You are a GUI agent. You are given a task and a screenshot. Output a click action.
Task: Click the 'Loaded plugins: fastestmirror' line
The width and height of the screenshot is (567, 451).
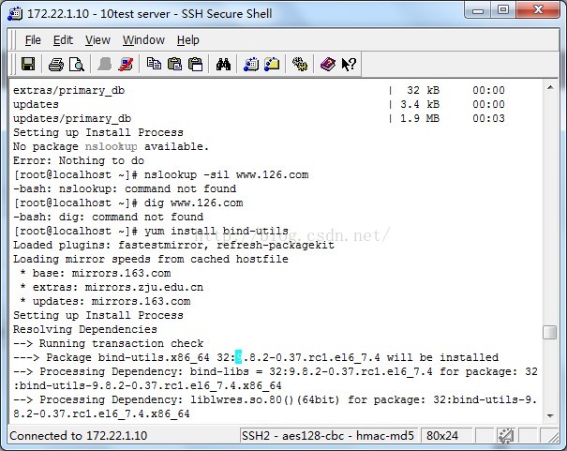174,245
